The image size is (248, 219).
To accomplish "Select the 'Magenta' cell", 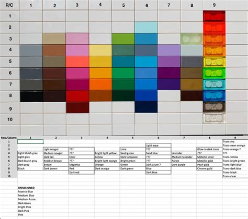I will pyautogui.click(x=82, y=165).
